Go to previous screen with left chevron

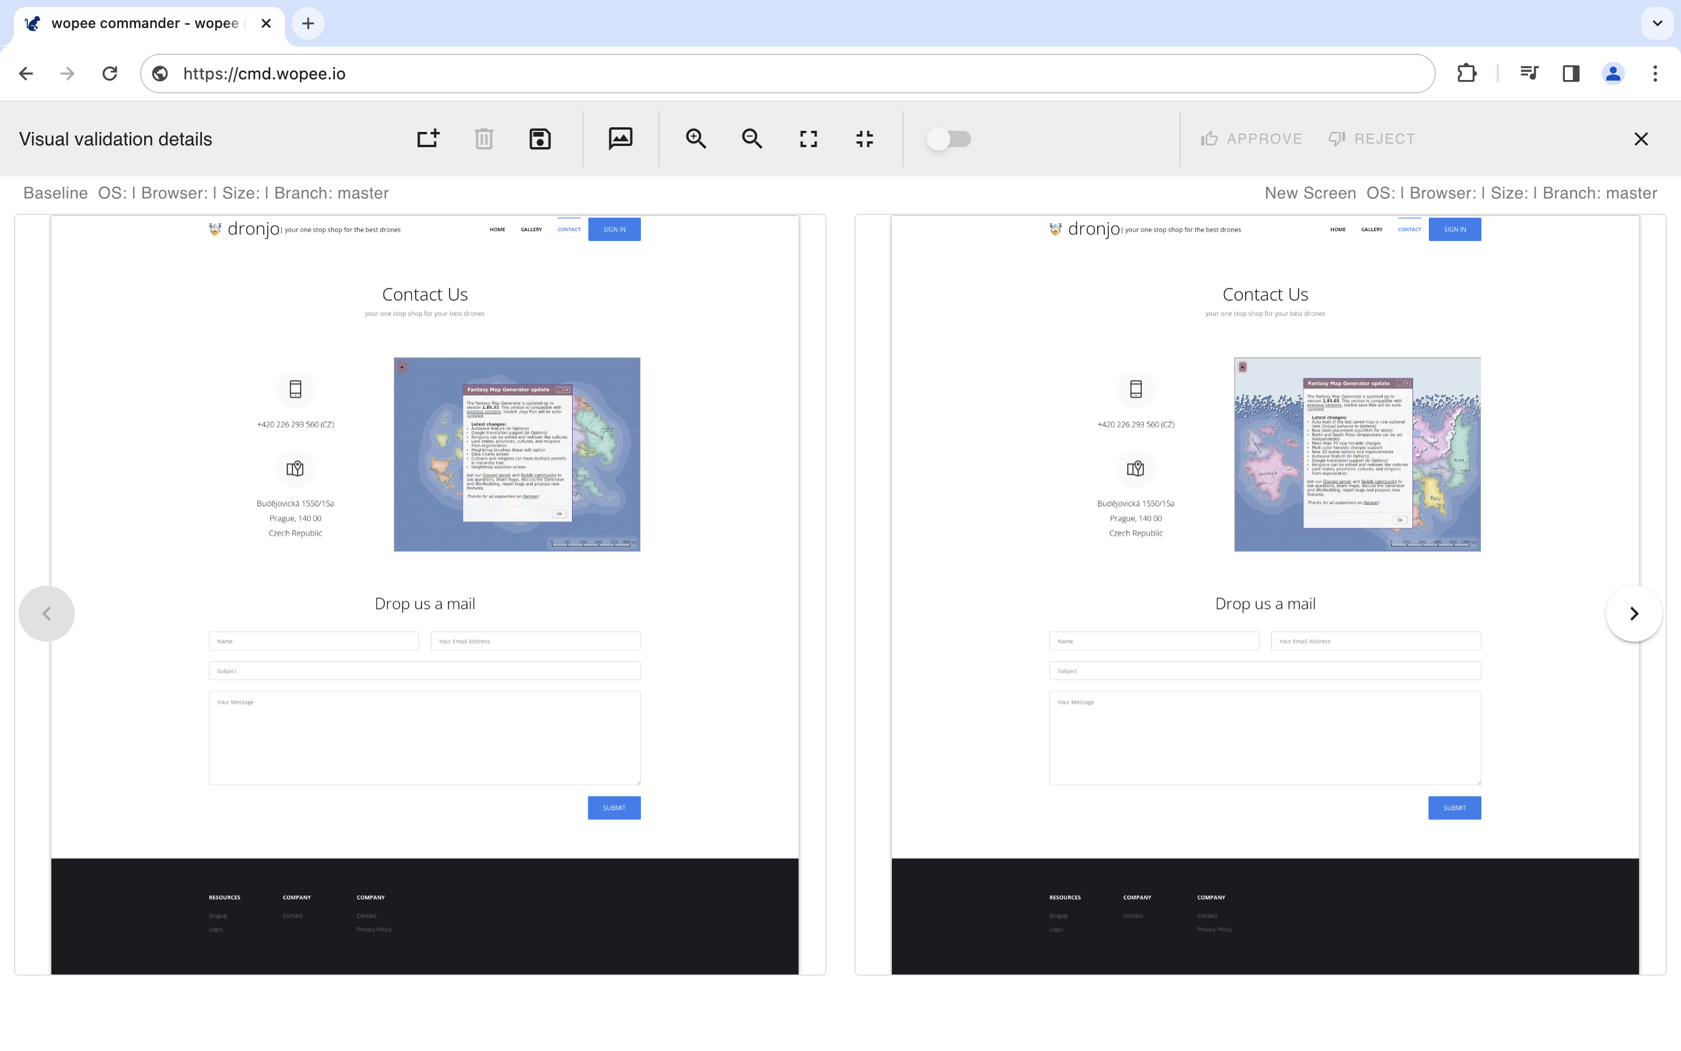point(47,613)
